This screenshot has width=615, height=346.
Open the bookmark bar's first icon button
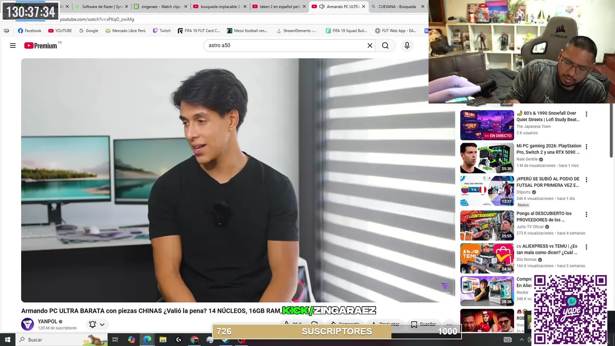6,31
